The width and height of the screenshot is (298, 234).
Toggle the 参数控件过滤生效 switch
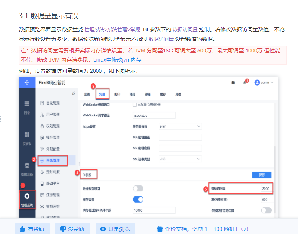point(266,210)
